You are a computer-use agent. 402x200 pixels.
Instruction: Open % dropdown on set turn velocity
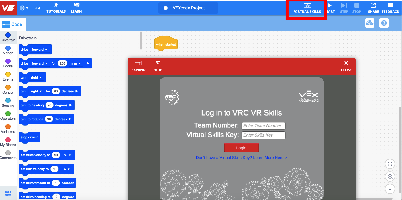66,169
